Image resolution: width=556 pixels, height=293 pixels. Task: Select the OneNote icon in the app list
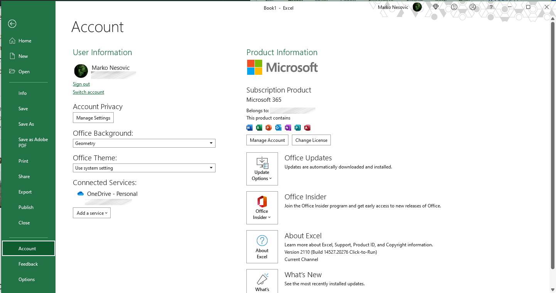[288, 127]
